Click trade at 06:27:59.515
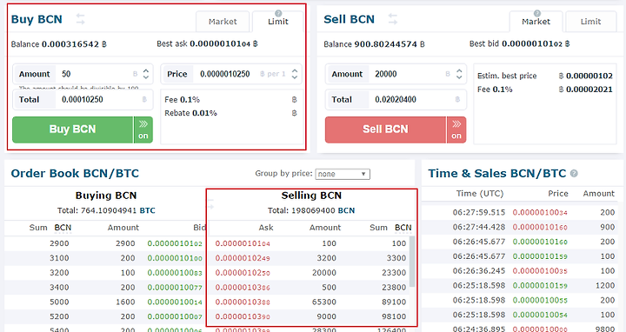626x332 pixels. tap(519, 212)
